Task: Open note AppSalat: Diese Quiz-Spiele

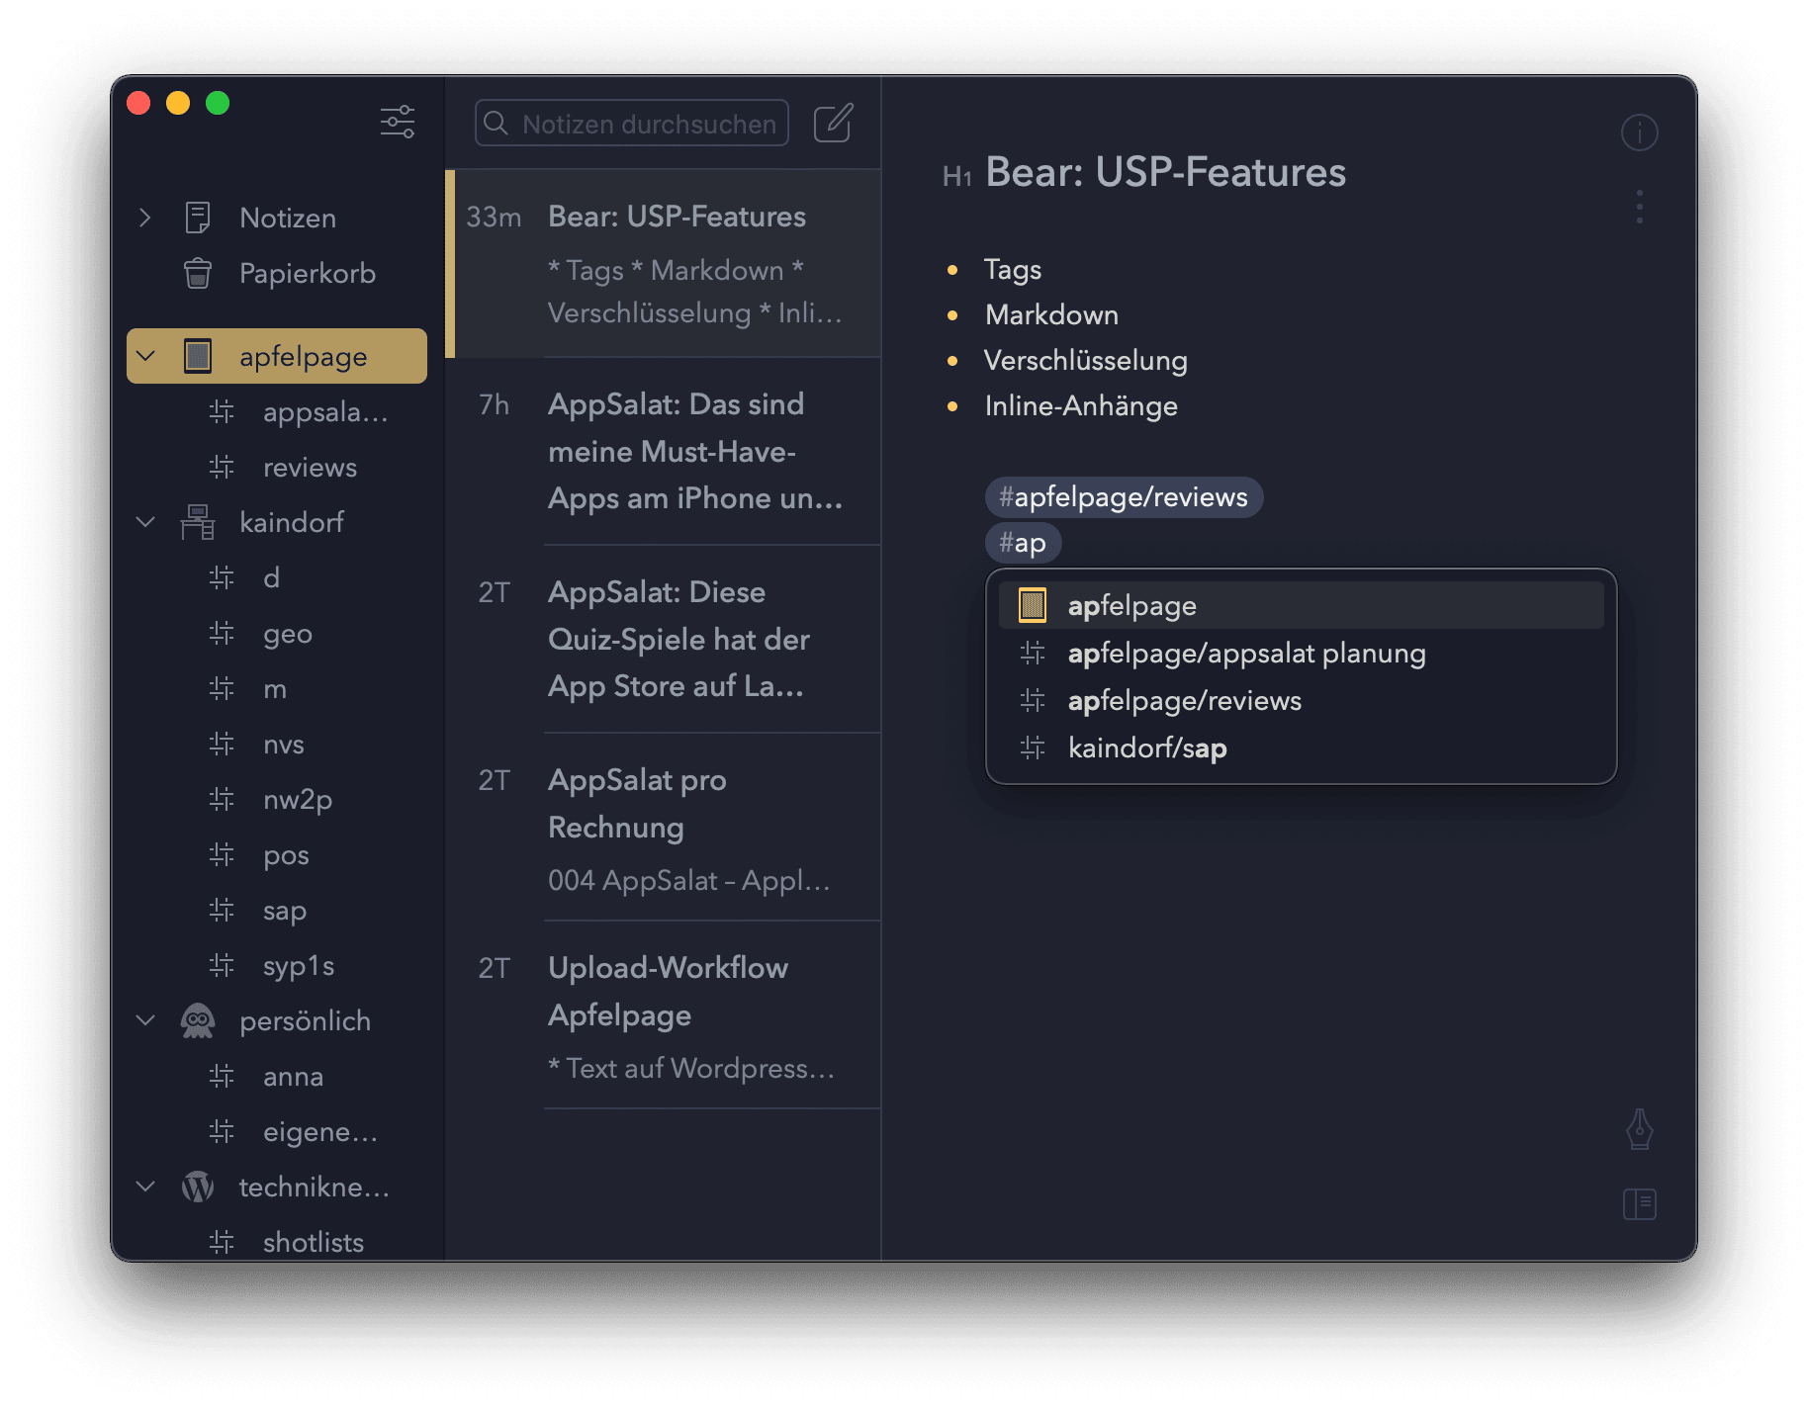Action: coord(663,639)
